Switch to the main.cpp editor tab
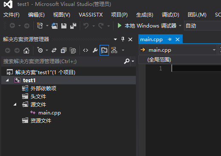The height and width of the screenshot is (156, 221). [x=151, y=39]
